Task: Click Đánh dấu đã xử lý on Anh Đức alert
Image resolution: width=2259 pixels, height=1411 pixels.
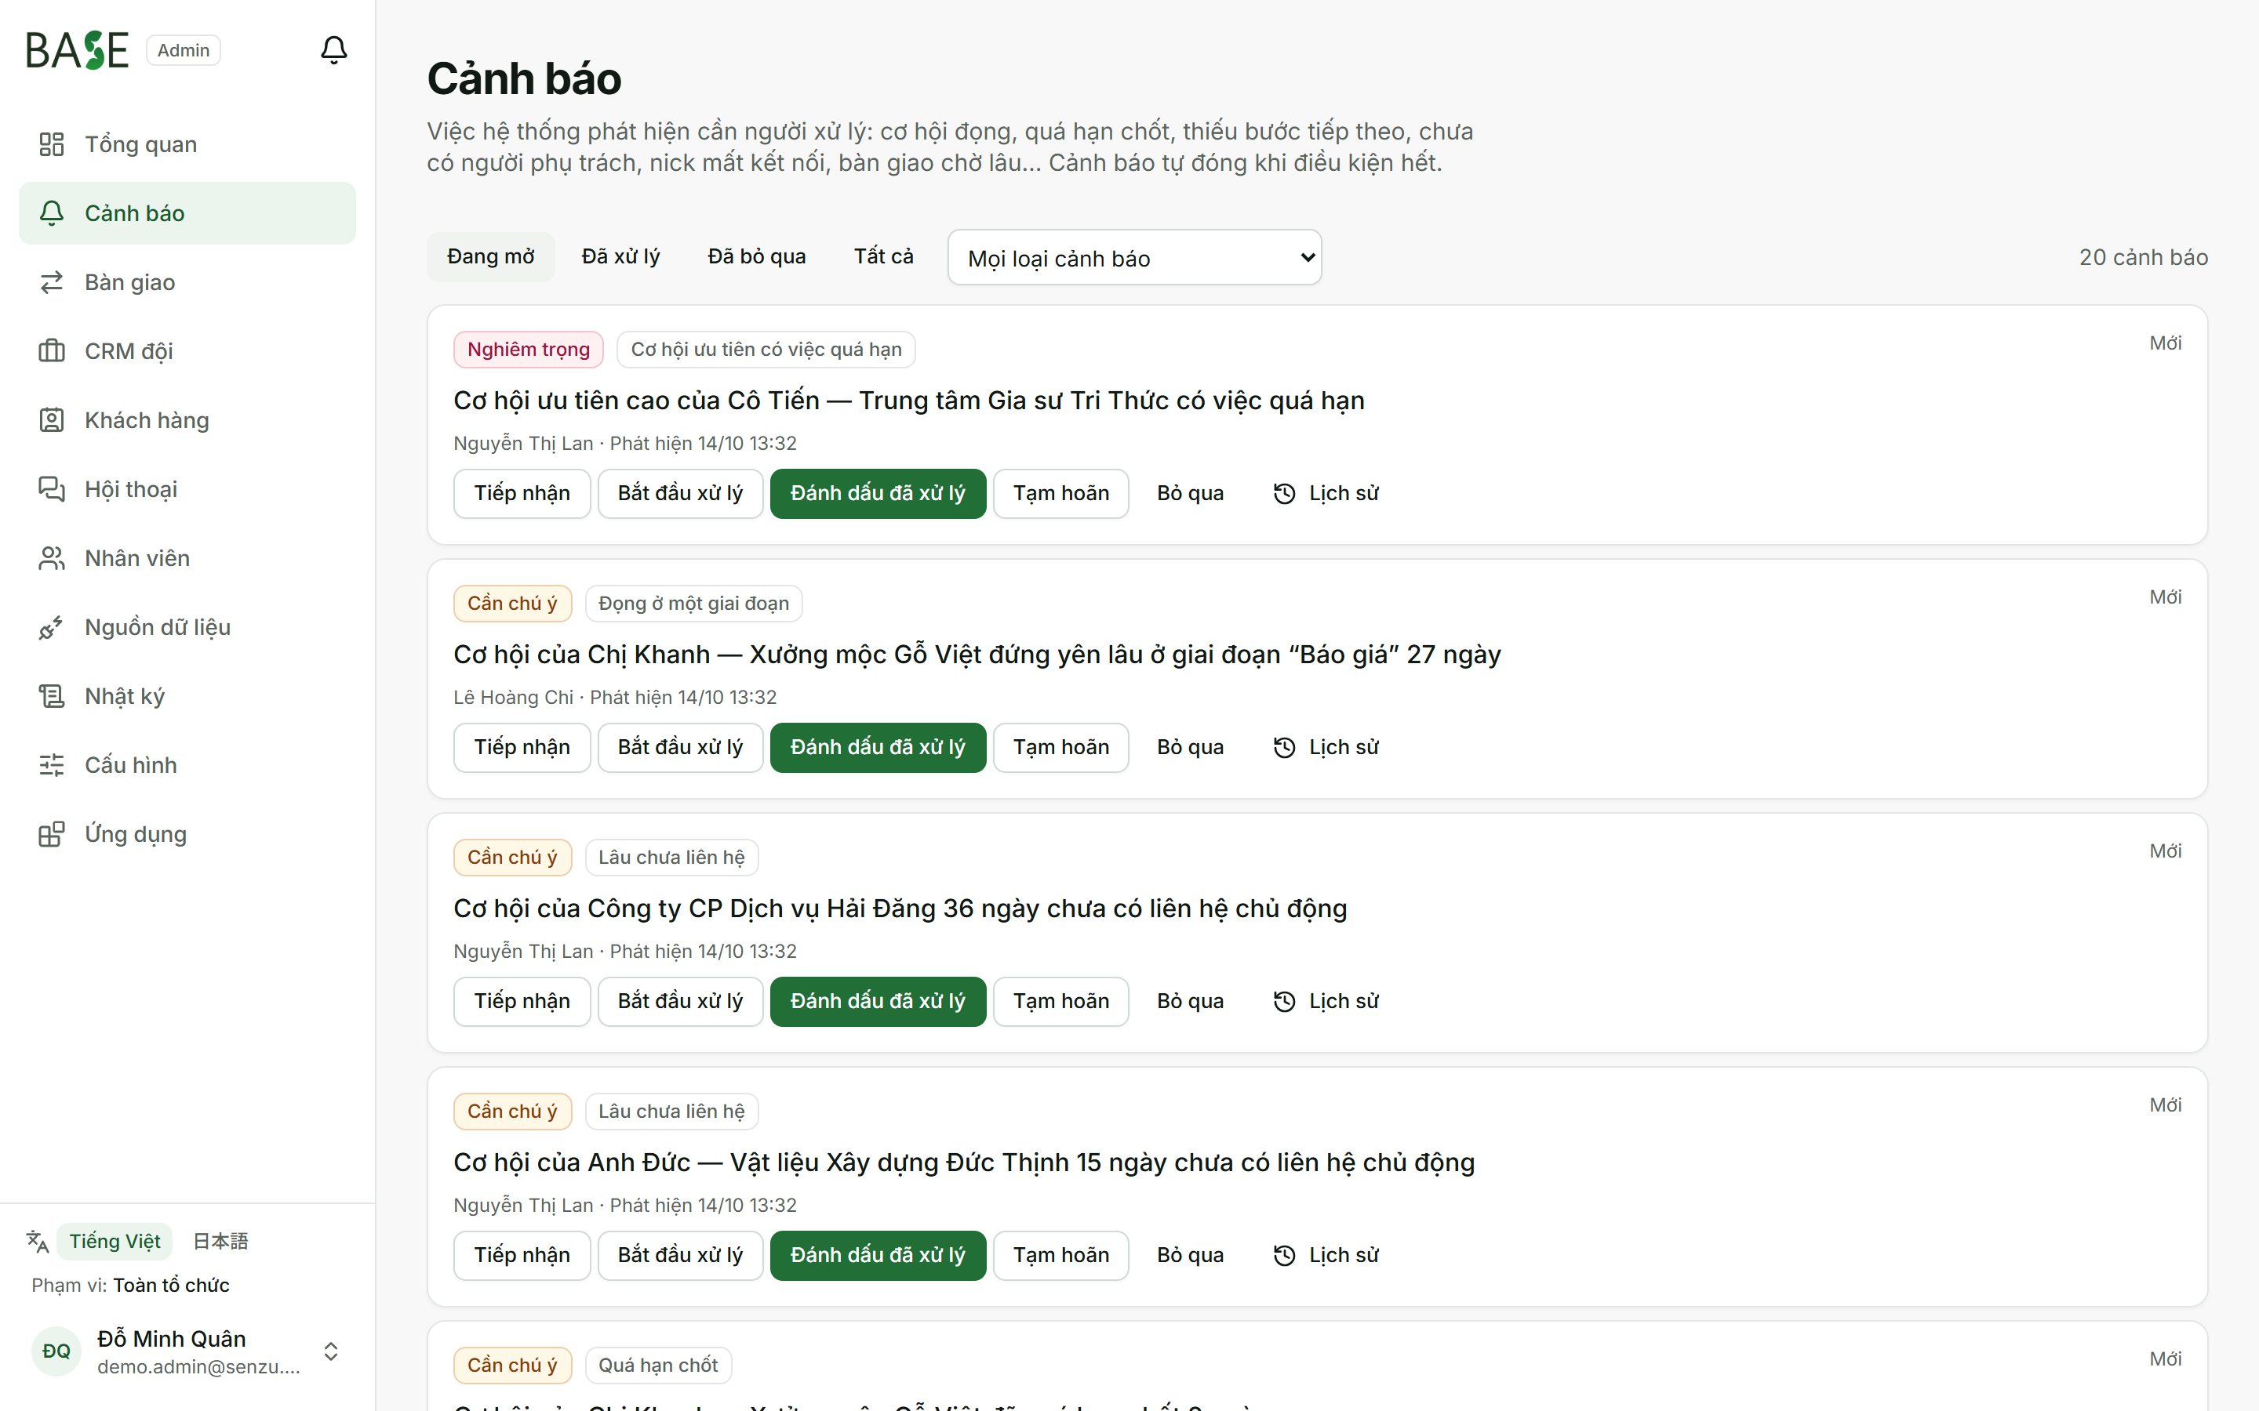Action: (878, 1255)
